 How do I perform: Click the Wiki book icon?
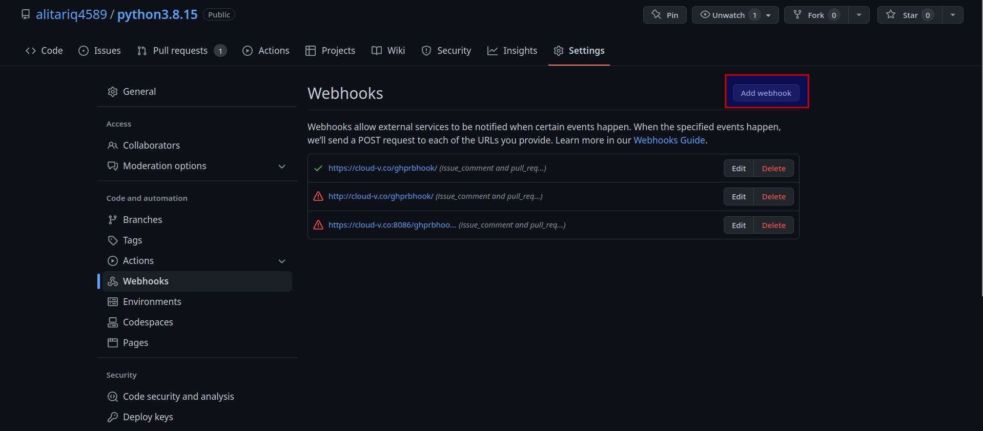pyautogui.click(x=377, y=51)
